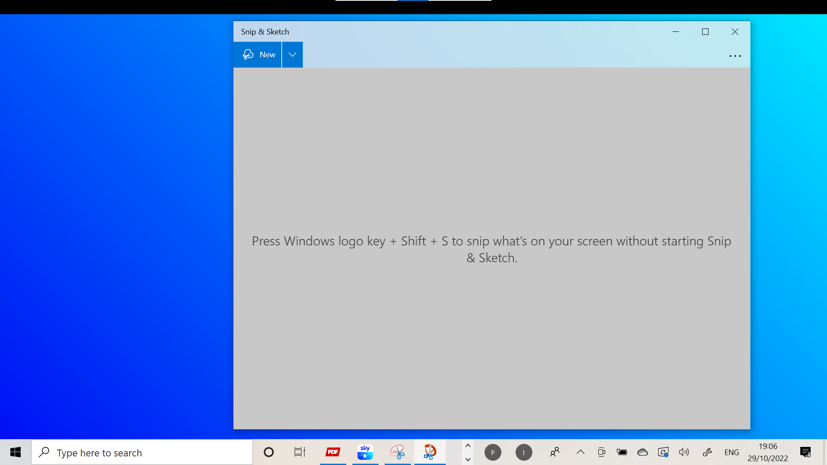The height and width of the screenshot is (465, 827).
Task: Open the volume speaker control
Action: [x=684, y=452]
